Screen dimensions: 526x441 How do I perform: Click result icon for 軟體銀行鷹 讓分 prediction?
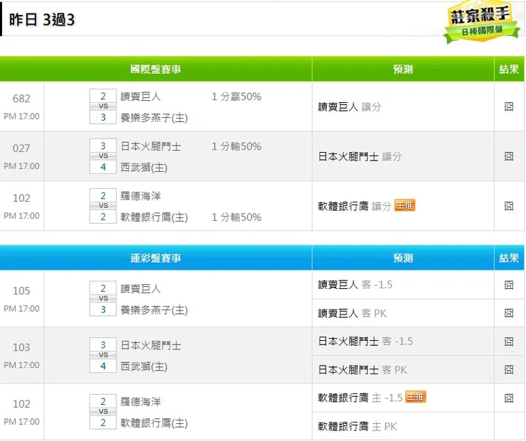509,206
